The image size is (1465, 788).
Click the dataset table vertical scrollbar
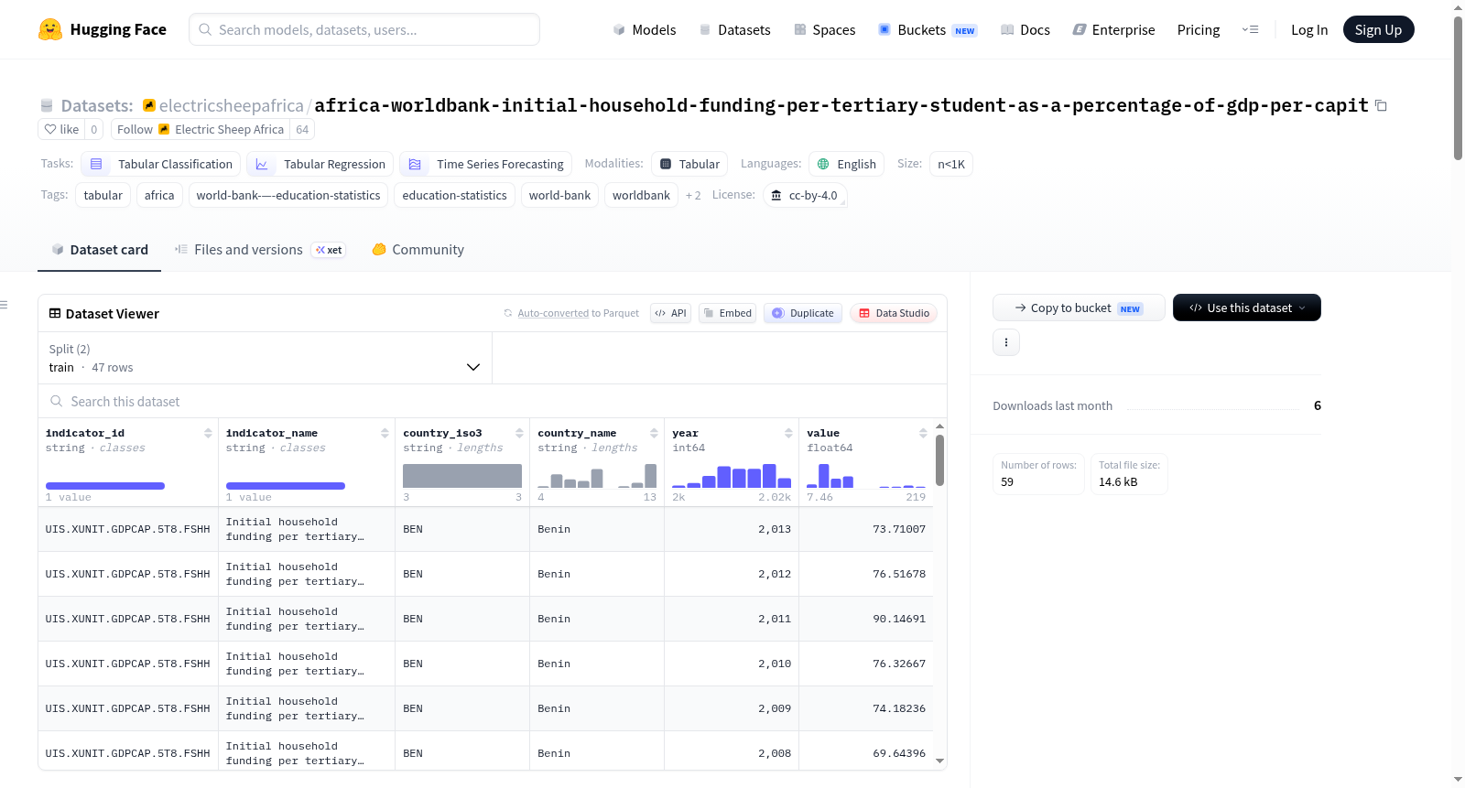click(939, 460)
